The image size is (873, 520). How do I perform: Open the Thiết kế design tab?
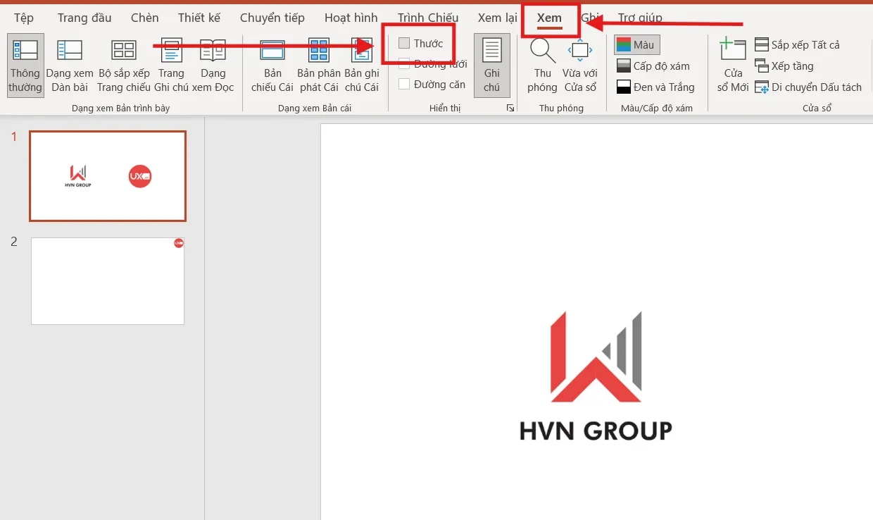pos(199,18)
